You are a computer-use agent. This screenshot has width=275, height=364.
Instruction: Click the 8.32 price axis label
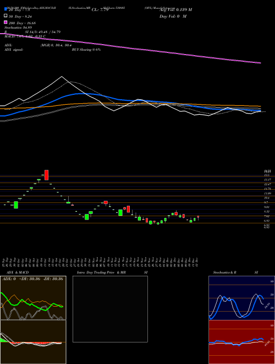pos(266,211)
